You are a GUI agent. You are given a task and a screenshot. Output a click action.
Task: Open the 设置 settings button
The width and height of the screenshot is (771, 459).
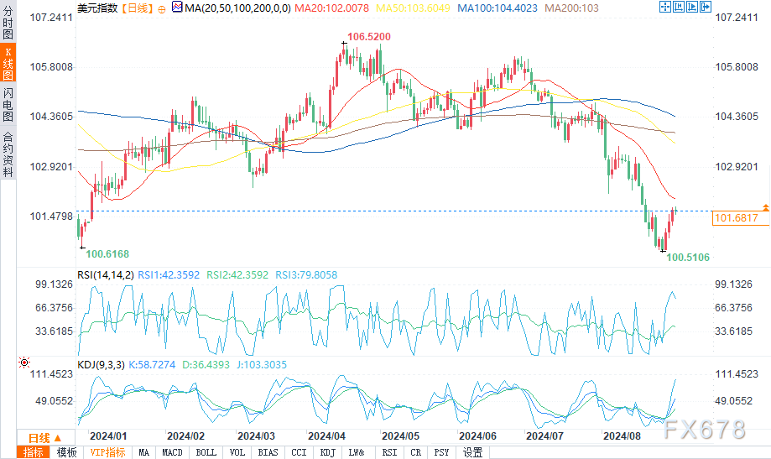tap(472, 452)
